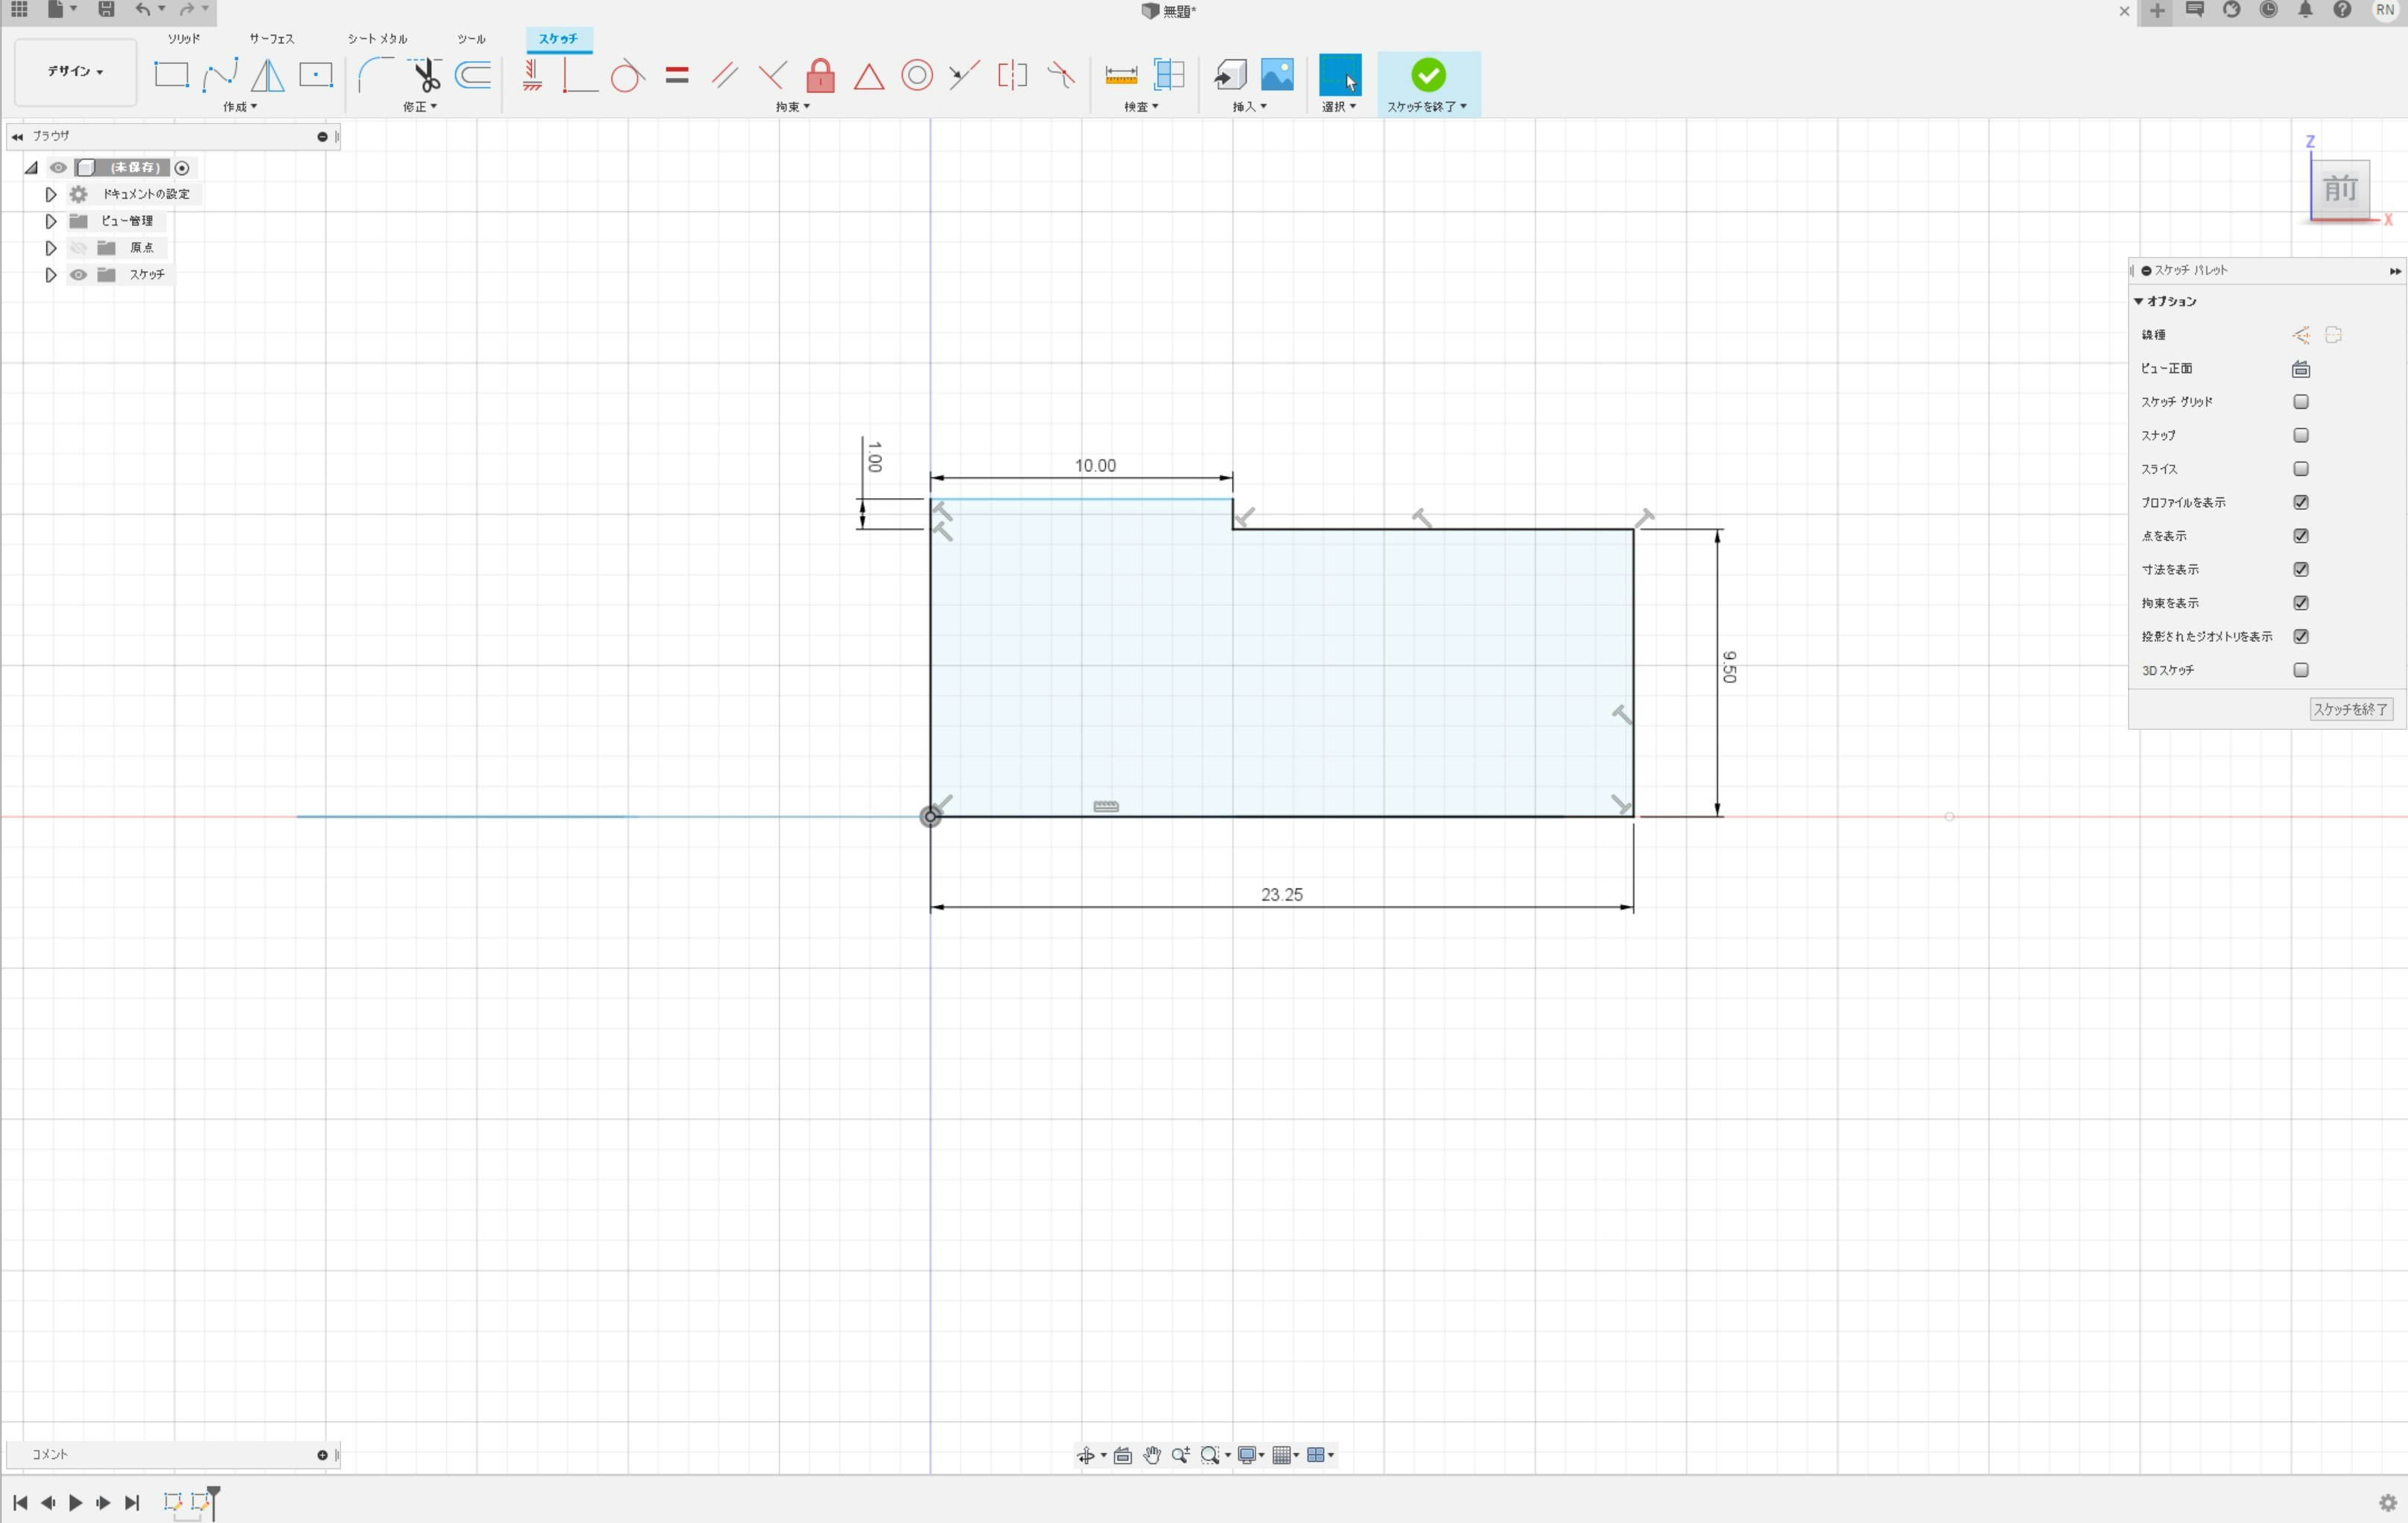The height and width of the screenshot is (1523, 2408).
Task: Apply the Tangent constraint
Action: coord(627,76)
